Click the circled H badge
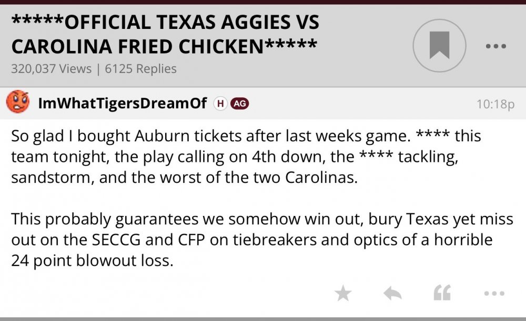Viewport: 526px width, 321px height. (x=220, y=103)
